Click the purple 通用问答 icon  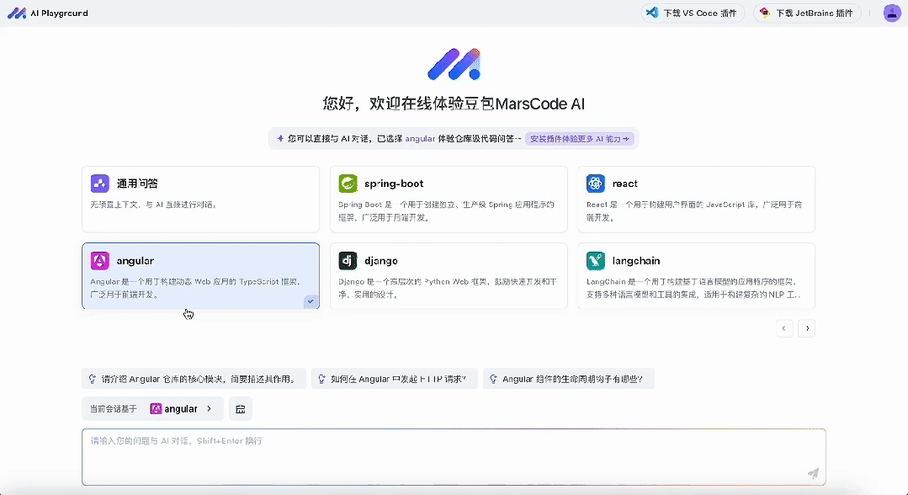point(99,184)
